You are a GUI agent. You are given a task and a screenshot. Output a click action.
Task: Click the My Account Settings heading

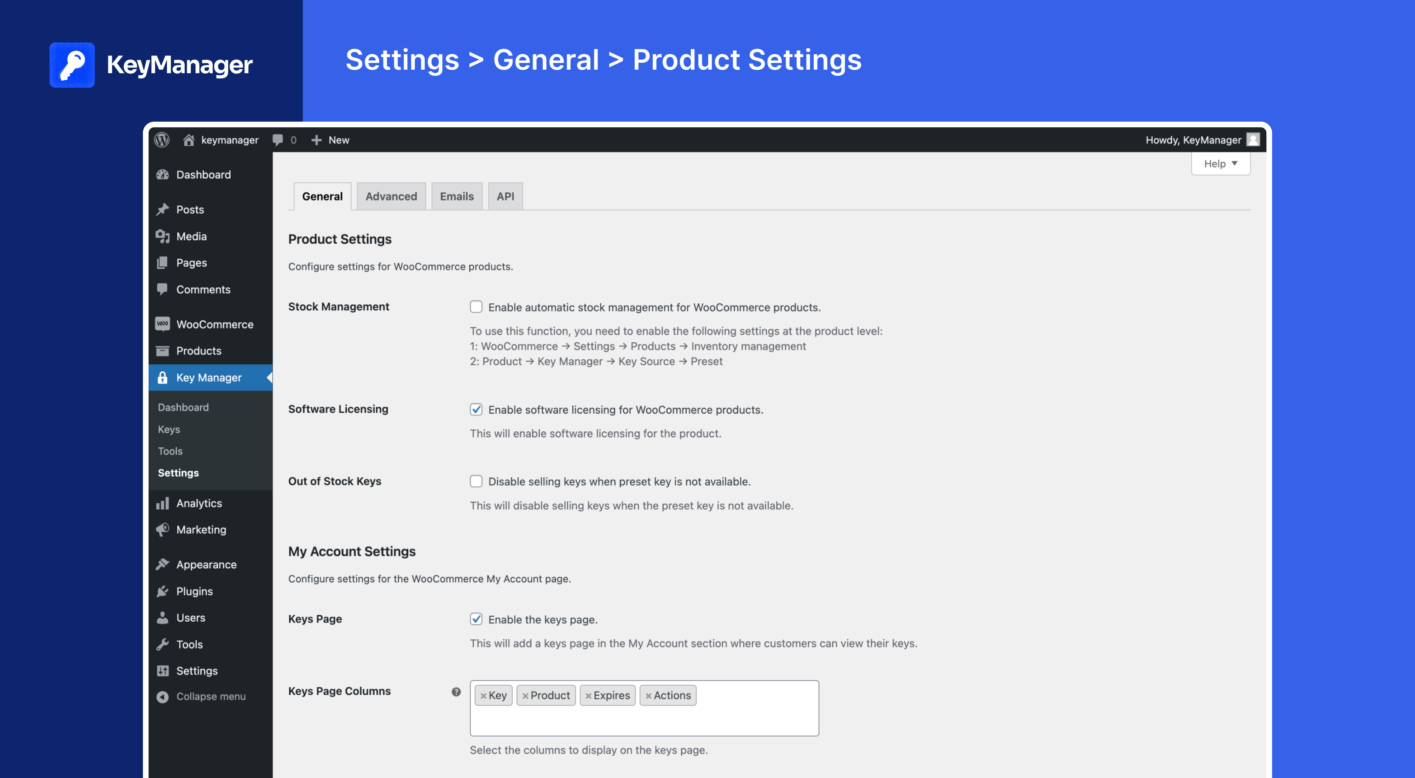click(x=352, y=552)
